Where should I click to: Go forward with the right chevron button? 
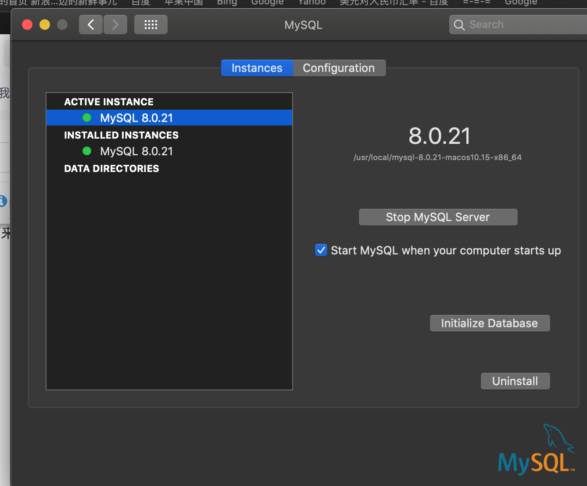pos(115,25)
